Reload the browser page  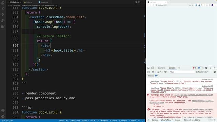click(x=153, y=5)
